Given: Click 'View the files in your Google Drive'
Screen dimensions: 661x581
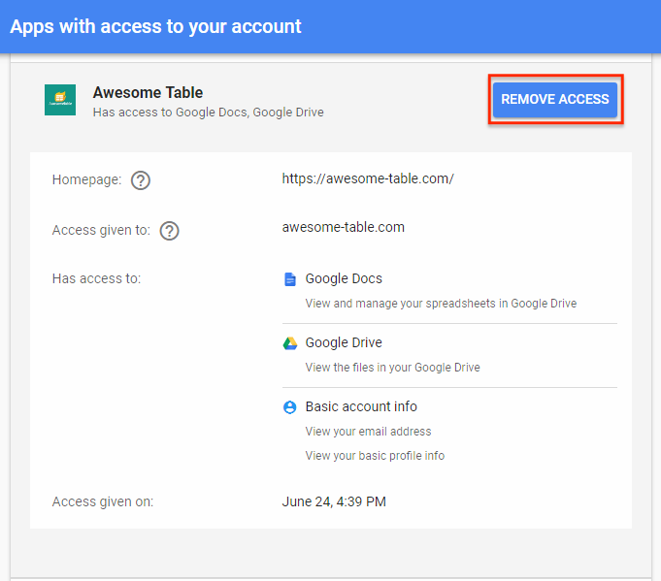Looking at the screenshot, I should point(392,368).
